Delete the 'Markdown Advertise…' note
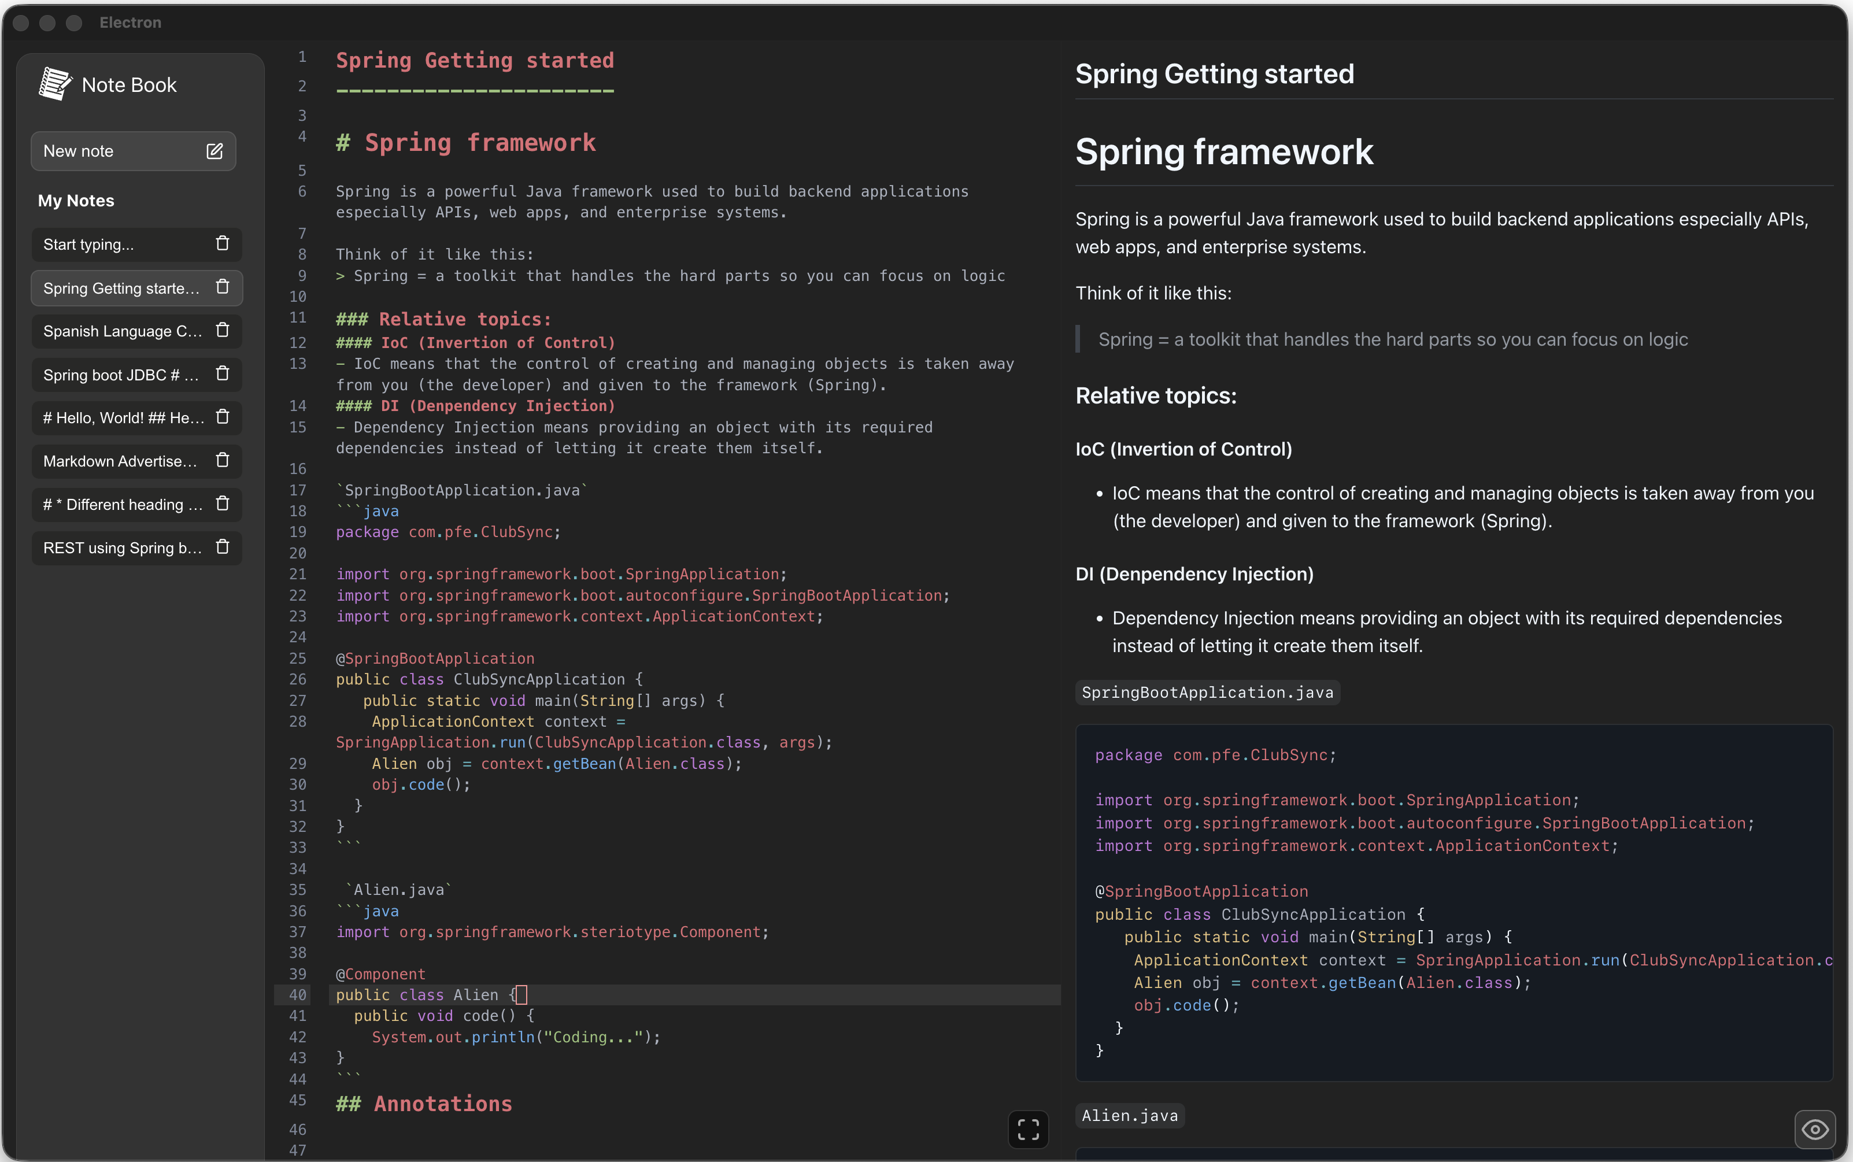This screenshot has width=1853, height=1162. [x=223, y=460]
